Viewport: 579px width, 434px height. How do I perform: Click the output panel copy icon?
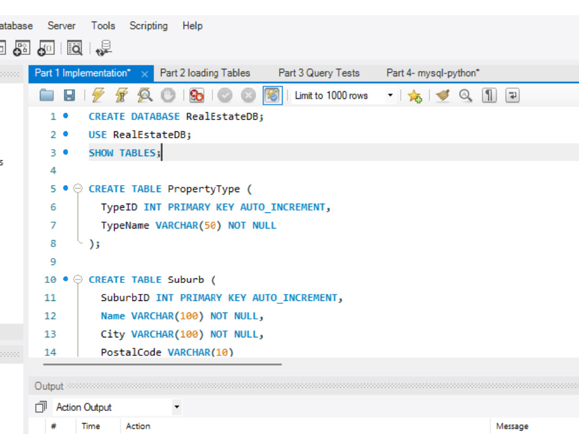(41, 407)
